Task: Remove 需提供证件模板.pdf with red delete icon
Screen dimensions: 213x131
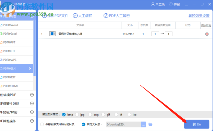Action: (207, 34)
